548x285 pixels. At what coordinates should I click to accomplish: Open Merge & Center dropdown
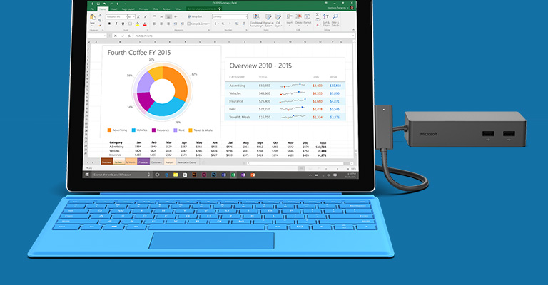209,24
